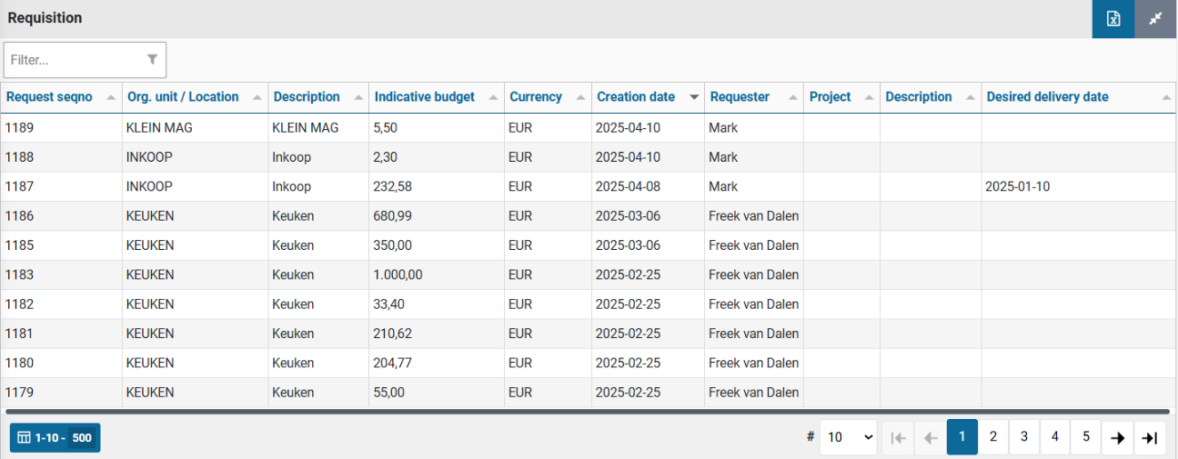This screenshot has height=459, width=1178.
Task: Switch to page 2
Action: pos(992,437)
